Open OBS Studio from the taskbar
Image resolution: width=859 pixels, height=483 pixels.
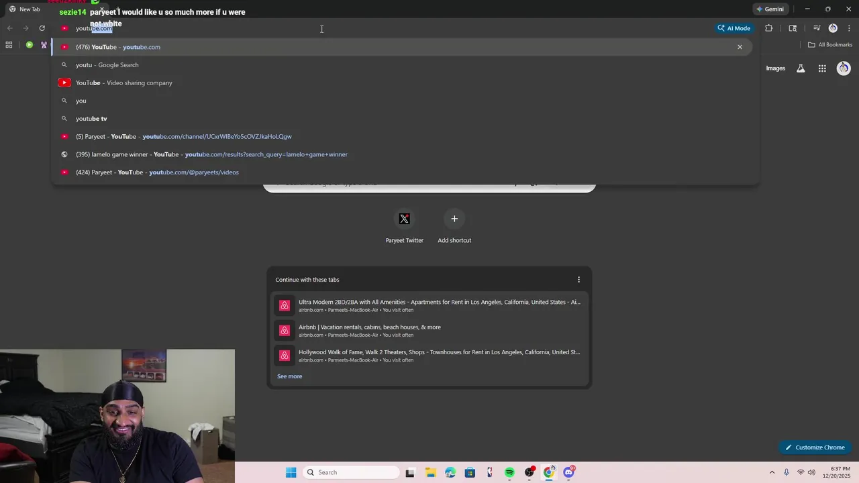(x=529, y=472)
